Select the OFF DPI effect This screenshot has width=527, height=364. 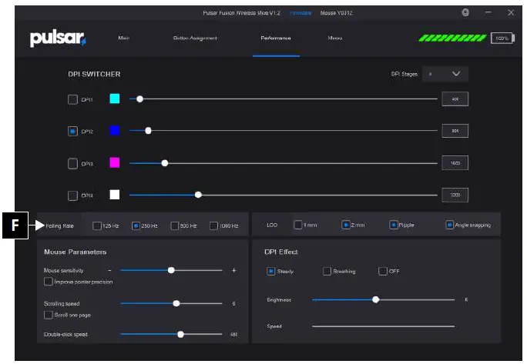(x=382, y=271)
